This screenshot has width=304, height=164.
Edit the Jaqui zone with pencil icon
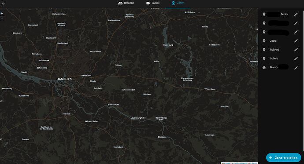click(296, 41)
